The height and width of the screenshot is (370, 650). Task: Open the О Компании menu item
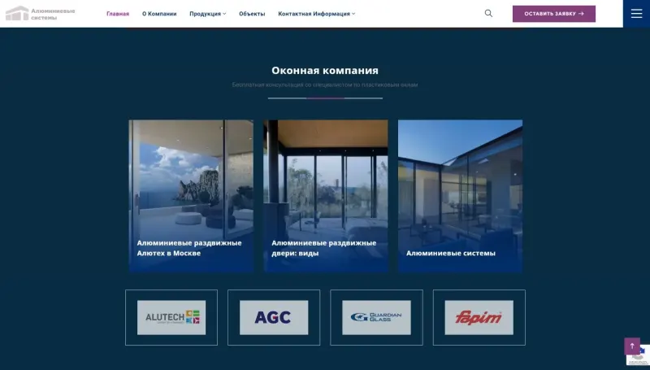point(159,14)
